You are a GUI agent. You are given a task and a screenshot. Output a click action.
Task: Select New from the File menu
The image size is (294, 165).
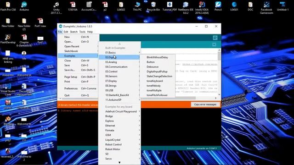tap(78, 37)
